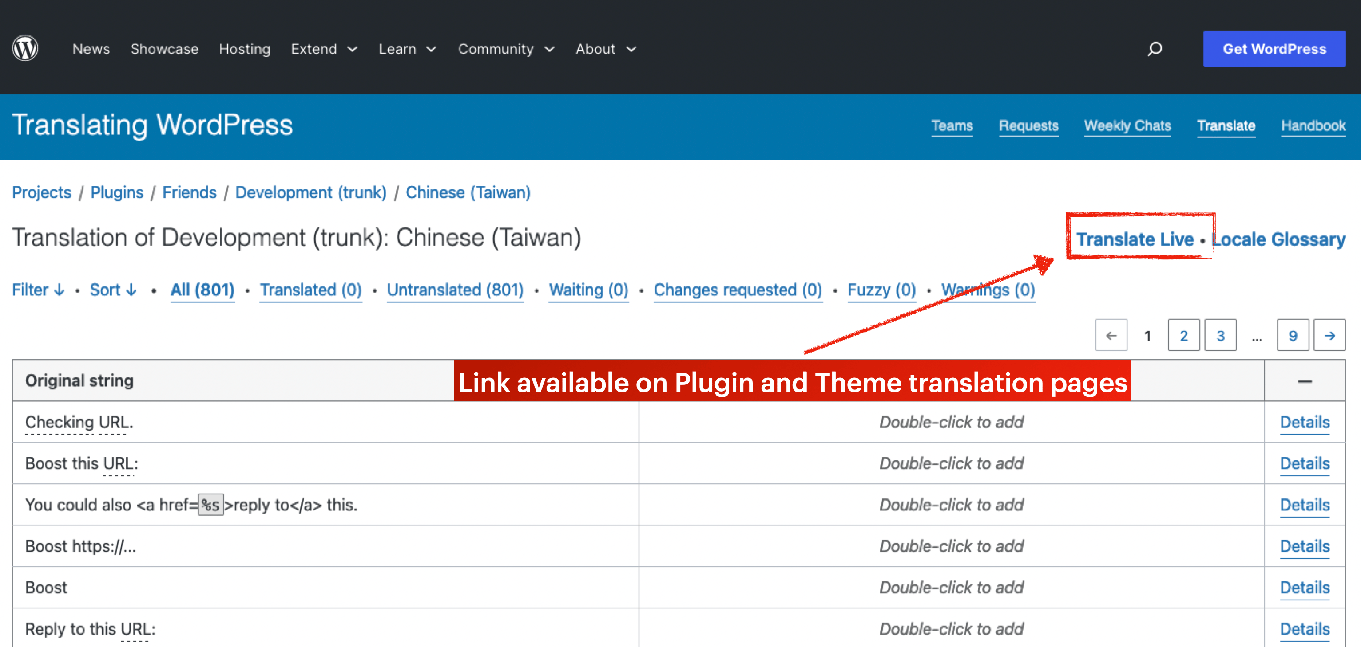Open the Requests navigation link
This screenshot has width=1361, height=647.
point(1028,126)
